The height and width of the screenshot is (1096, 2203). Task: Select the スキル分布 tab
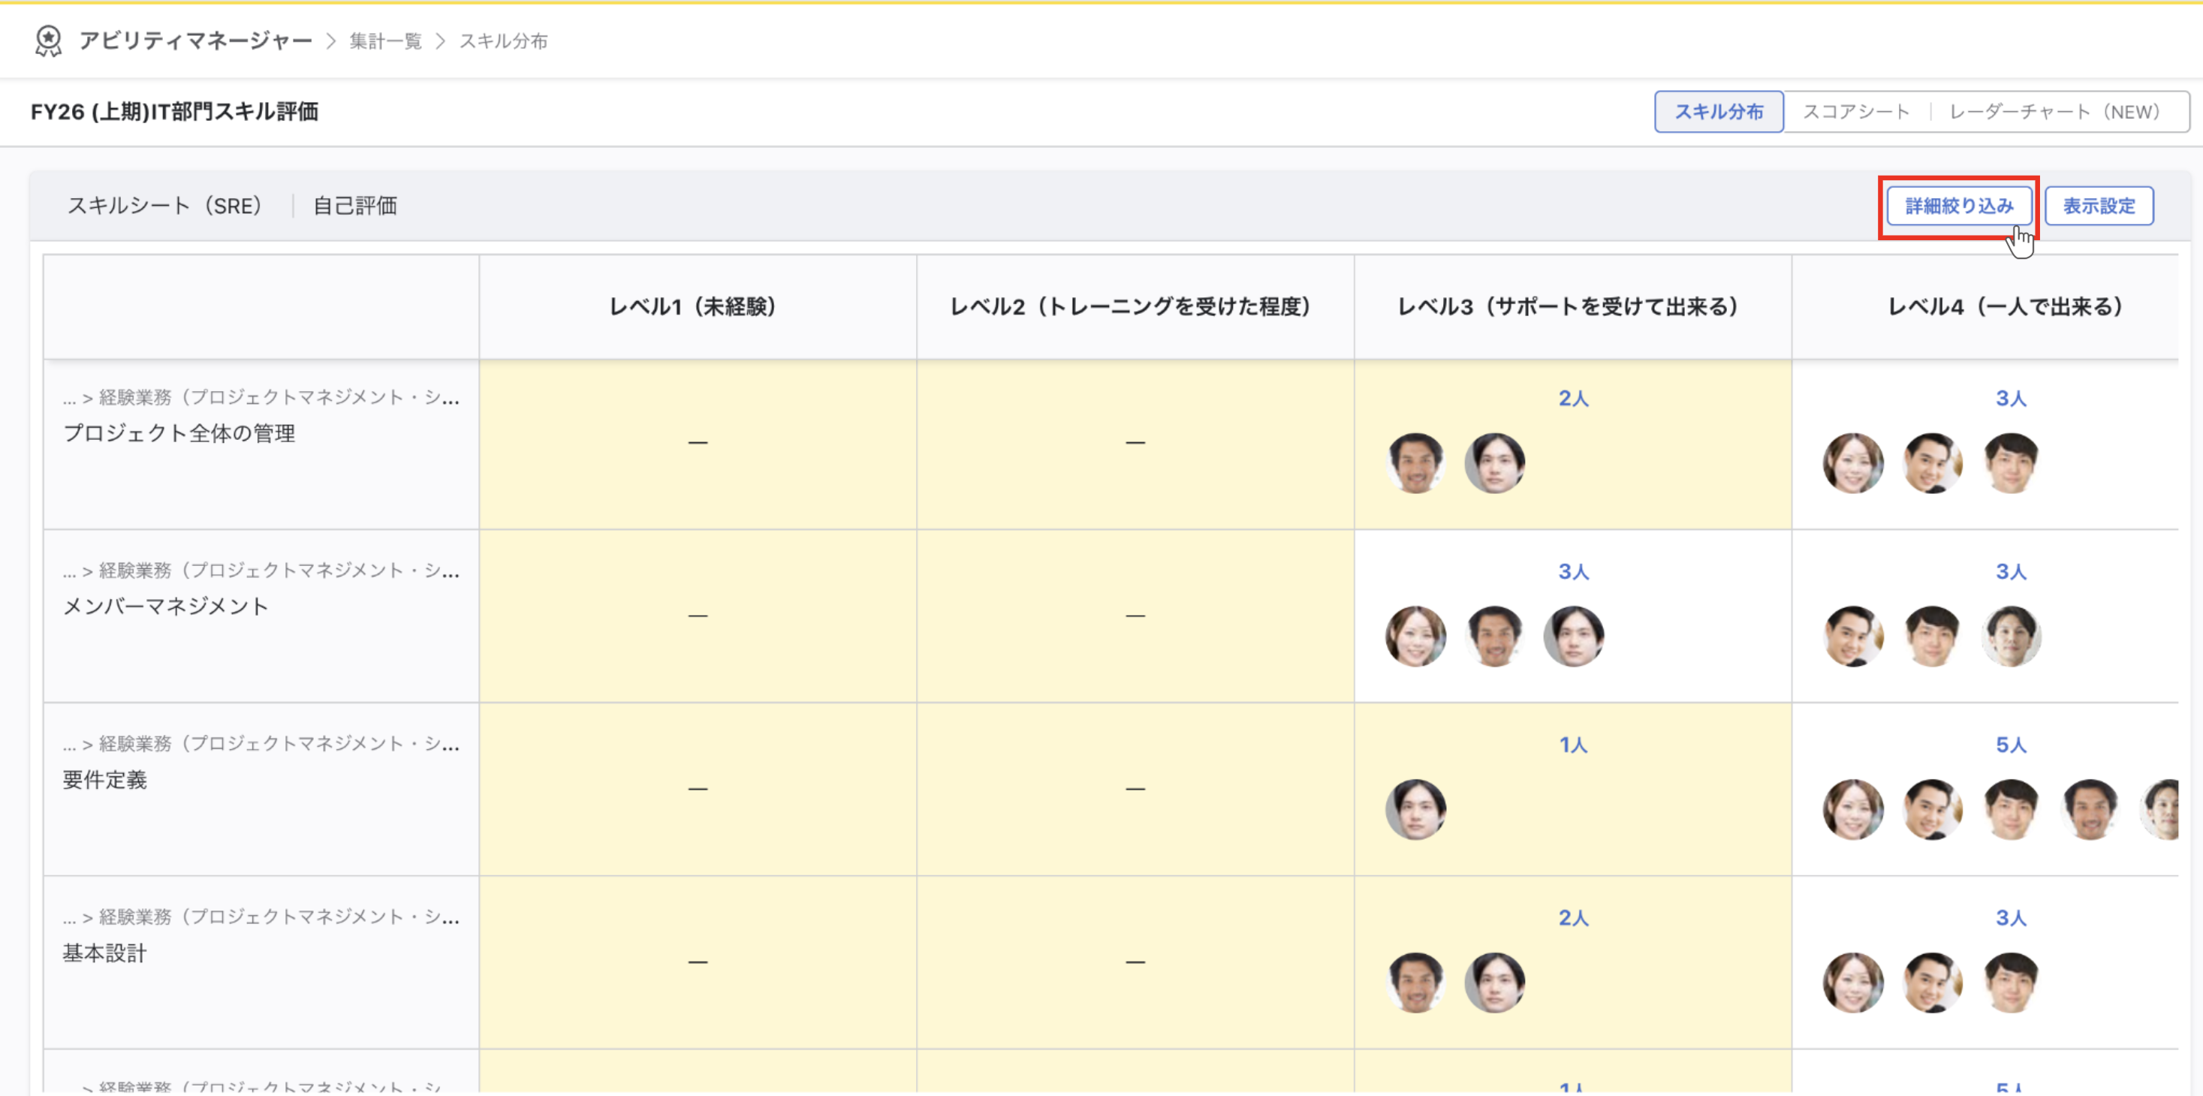(1719, 112)
